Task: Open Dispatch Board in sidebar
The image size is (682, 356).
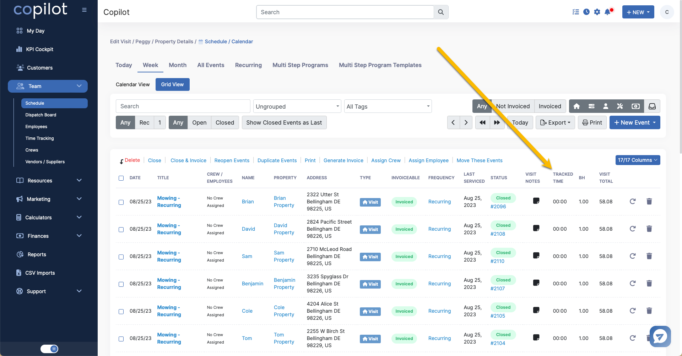Action: click(x=41, y=115)
